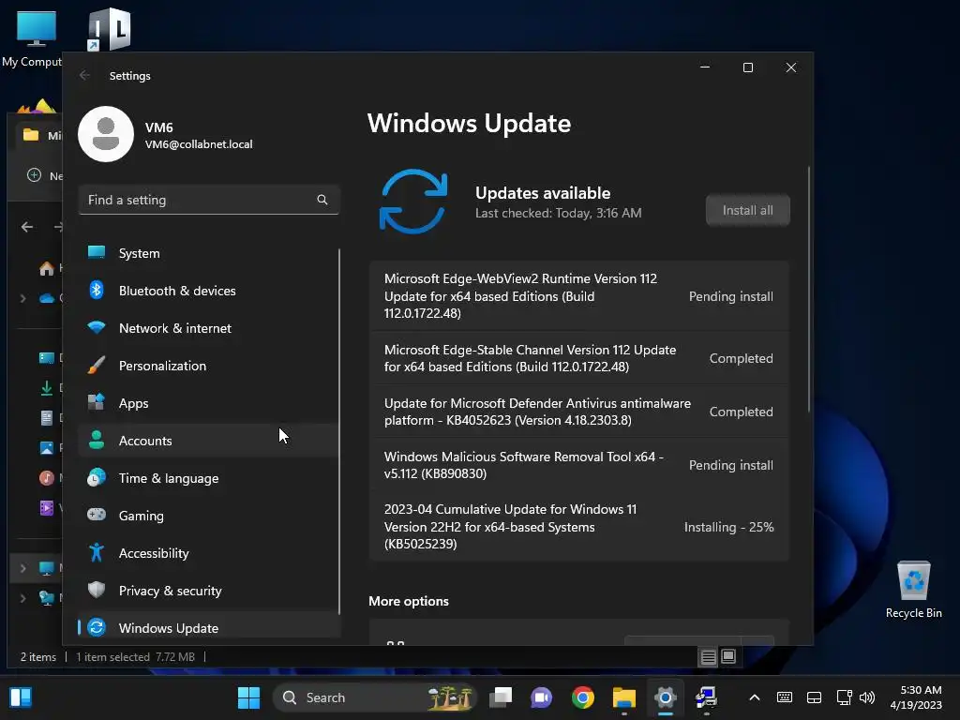Open Apps settings category

pos(208,403)
